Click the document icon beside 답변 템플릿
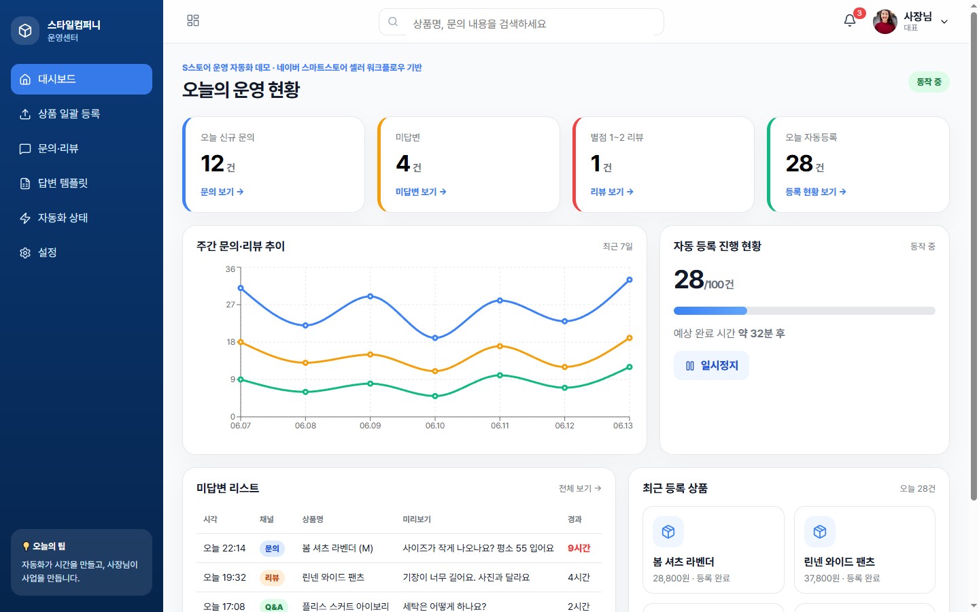The image size is (979, 612). tap(25, 183)
